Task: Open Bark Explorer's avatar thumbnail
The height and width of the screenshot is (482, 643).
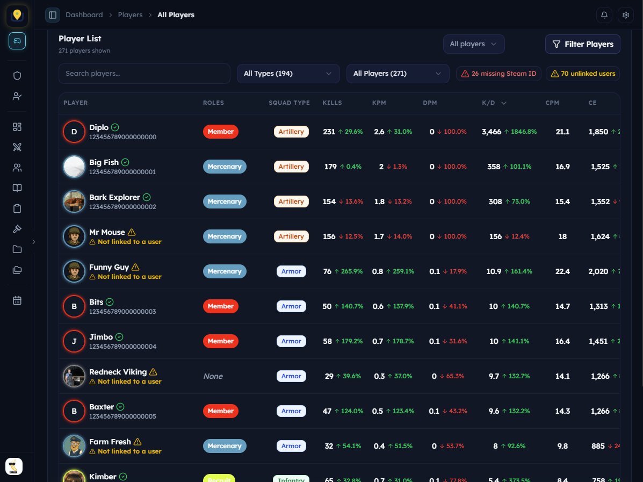Action: click(74, 202)
